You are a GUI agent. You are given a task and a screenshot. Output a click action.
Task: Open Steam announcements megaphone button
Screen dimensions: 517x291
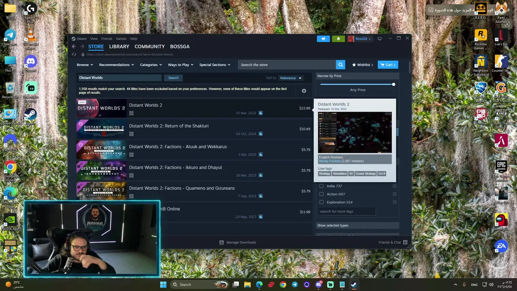(x=323, y=39)
